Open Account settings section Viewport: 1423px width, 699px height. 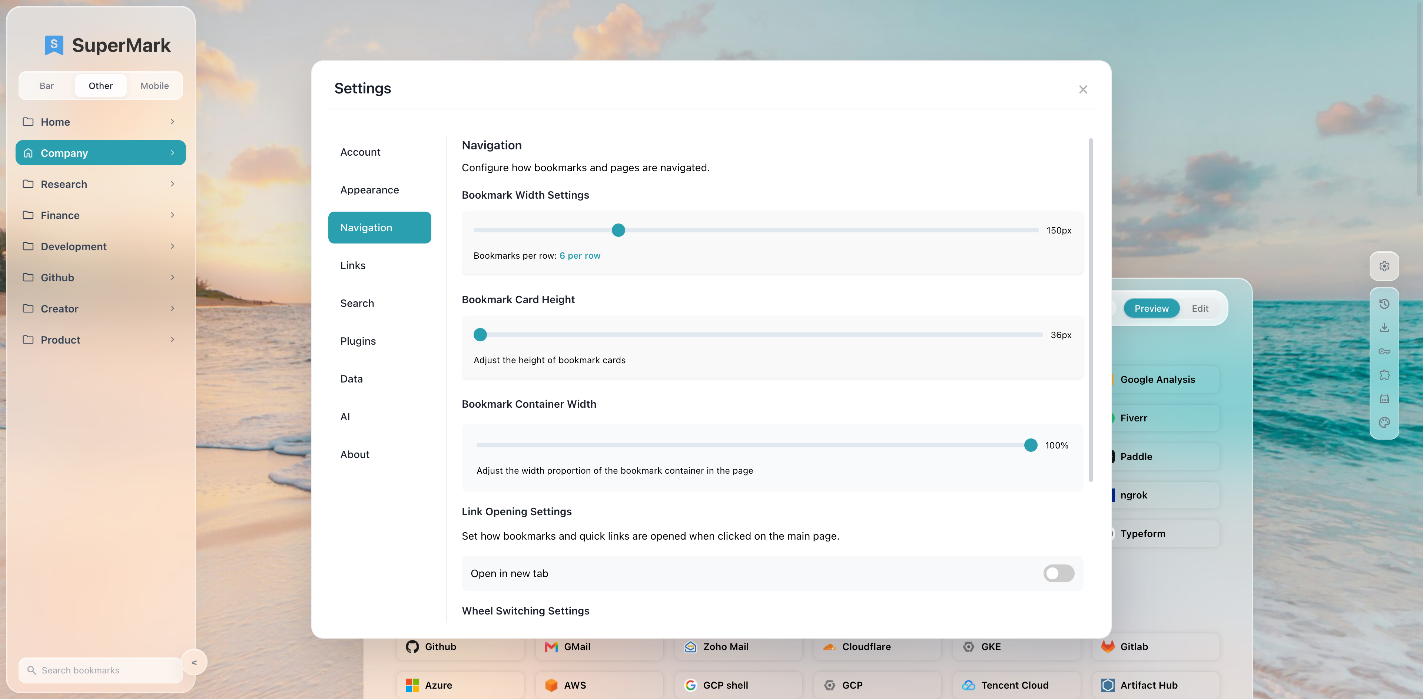click(379, 152)
